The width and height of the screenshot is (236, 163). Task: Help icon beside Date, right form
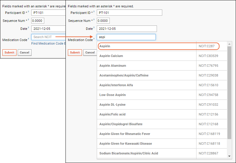click(x=94, y=27)
